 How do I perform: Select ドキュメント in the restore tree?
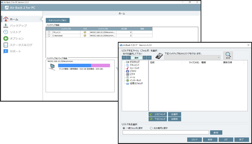134,65
